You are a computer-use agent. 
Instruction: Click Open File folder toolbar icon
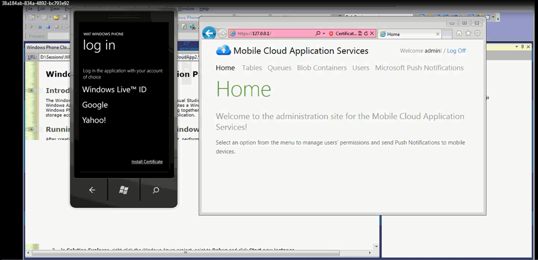(56, 17)
